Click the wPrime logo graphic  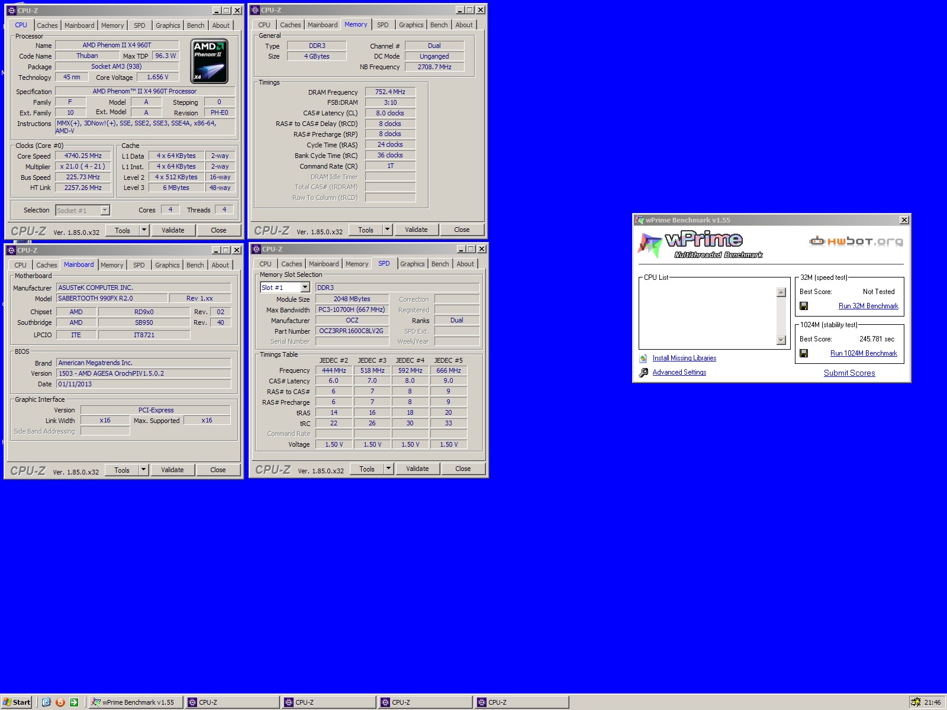(x=700, y=244)
